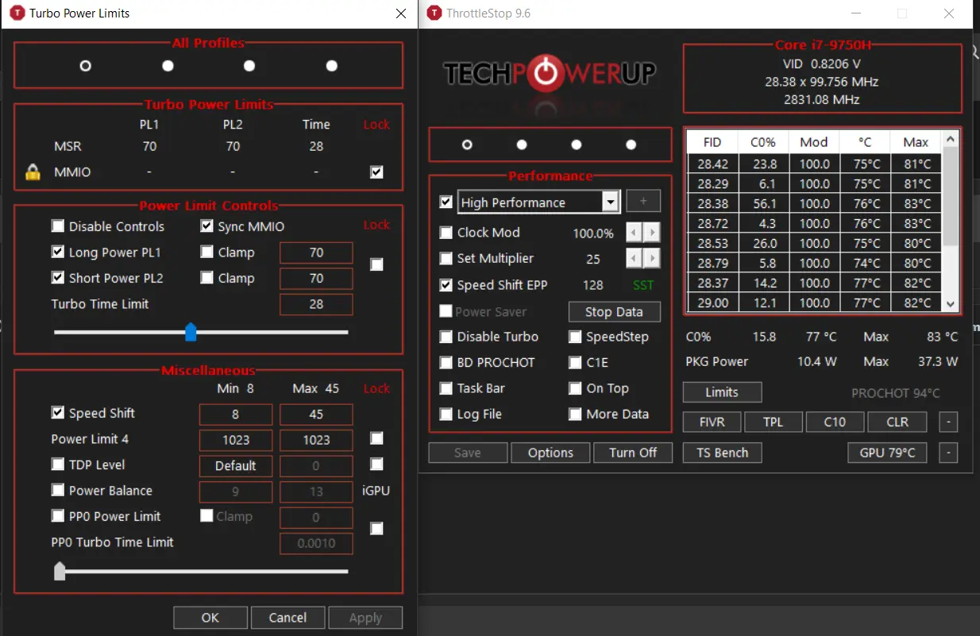
Task: Click Cancel in Turbo Power Limits
Action: click(x=287, y=618)
